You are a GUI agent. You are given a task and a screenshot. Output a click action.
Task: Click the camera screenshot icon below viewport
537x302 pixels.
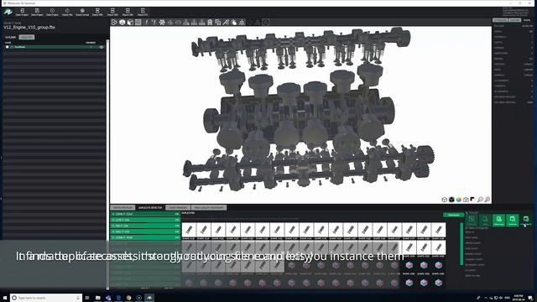coord(466,200)
